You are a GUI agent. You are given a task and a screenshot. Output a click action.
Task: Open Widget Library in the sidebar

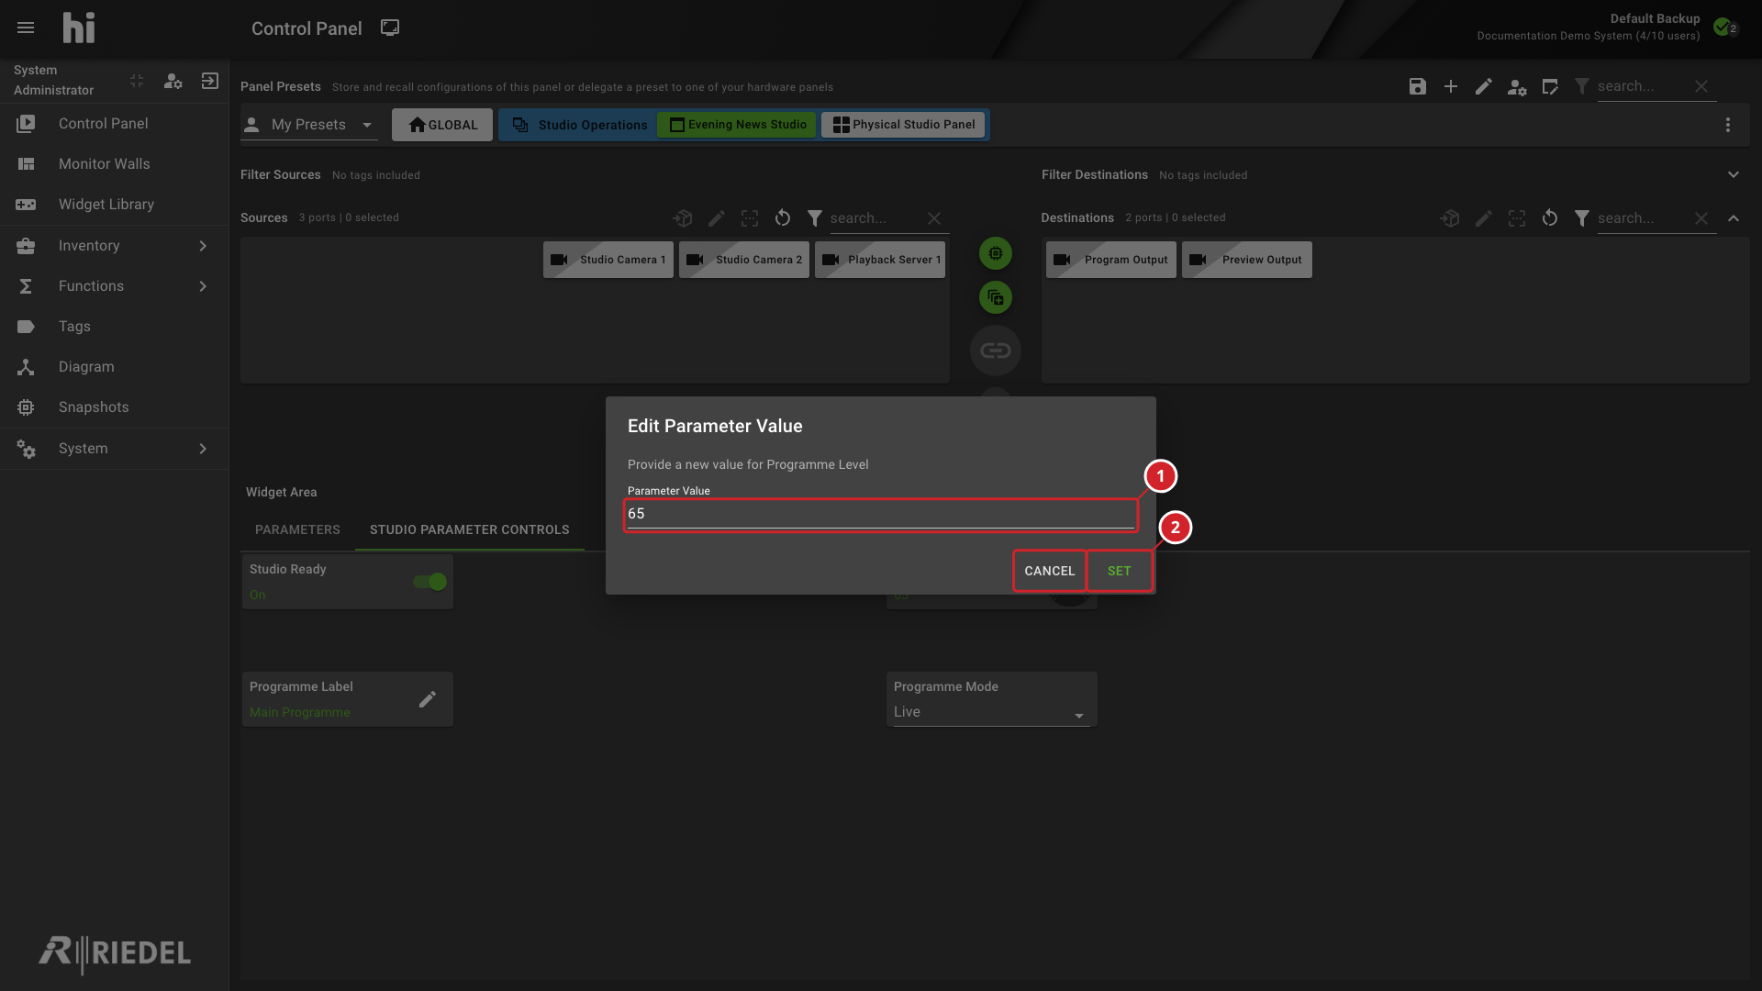[114, 205]
